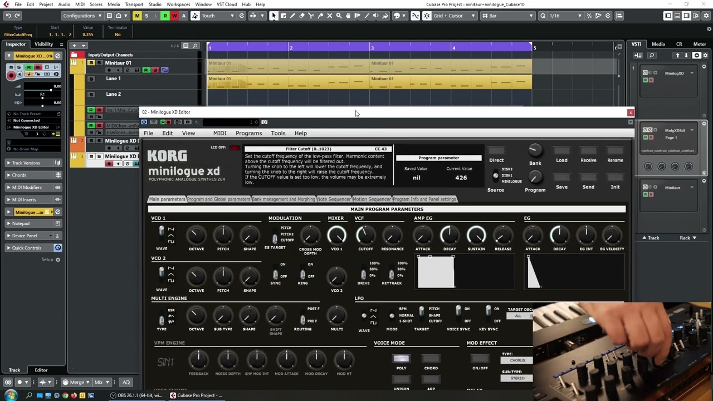Click the Cubase logo icon in title bar
Viewport: 713px width, 401px height.
6,4
